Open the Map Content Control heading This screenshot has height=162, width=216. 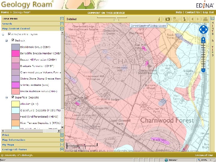(x=16, y=29)
